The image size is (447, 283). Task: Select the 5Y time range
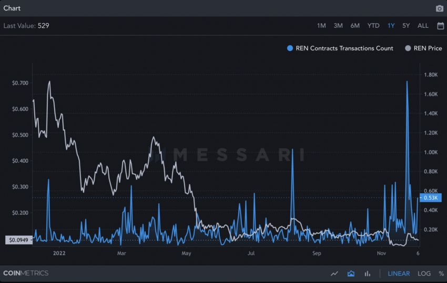(406, 26)
